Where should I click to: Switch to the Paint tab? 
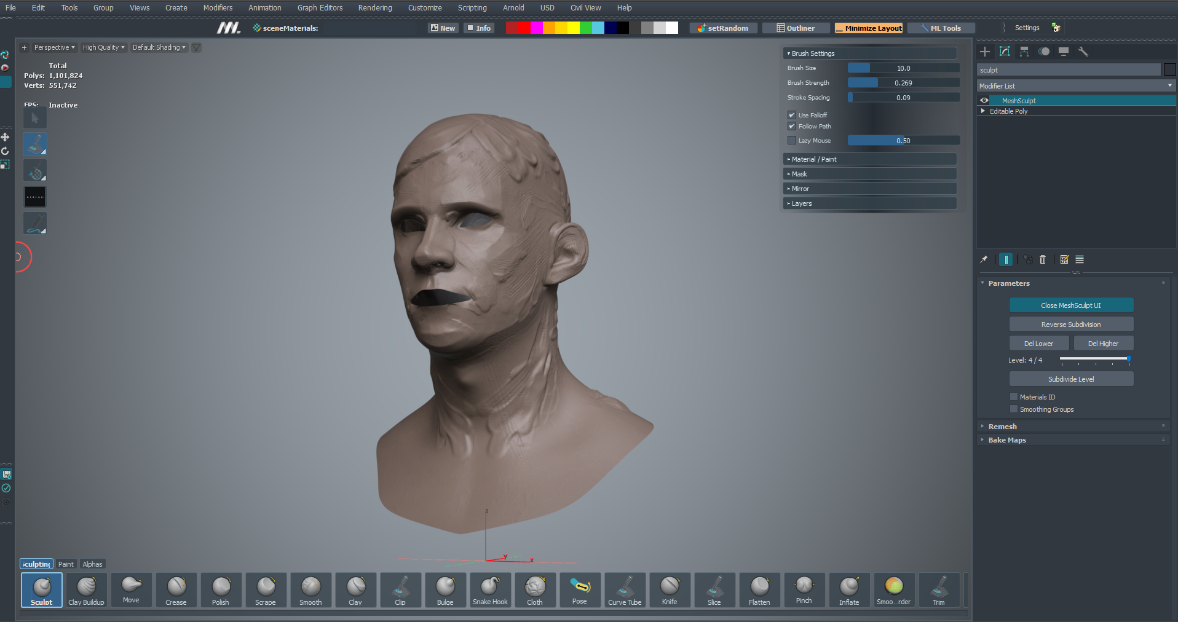[66, 564]
